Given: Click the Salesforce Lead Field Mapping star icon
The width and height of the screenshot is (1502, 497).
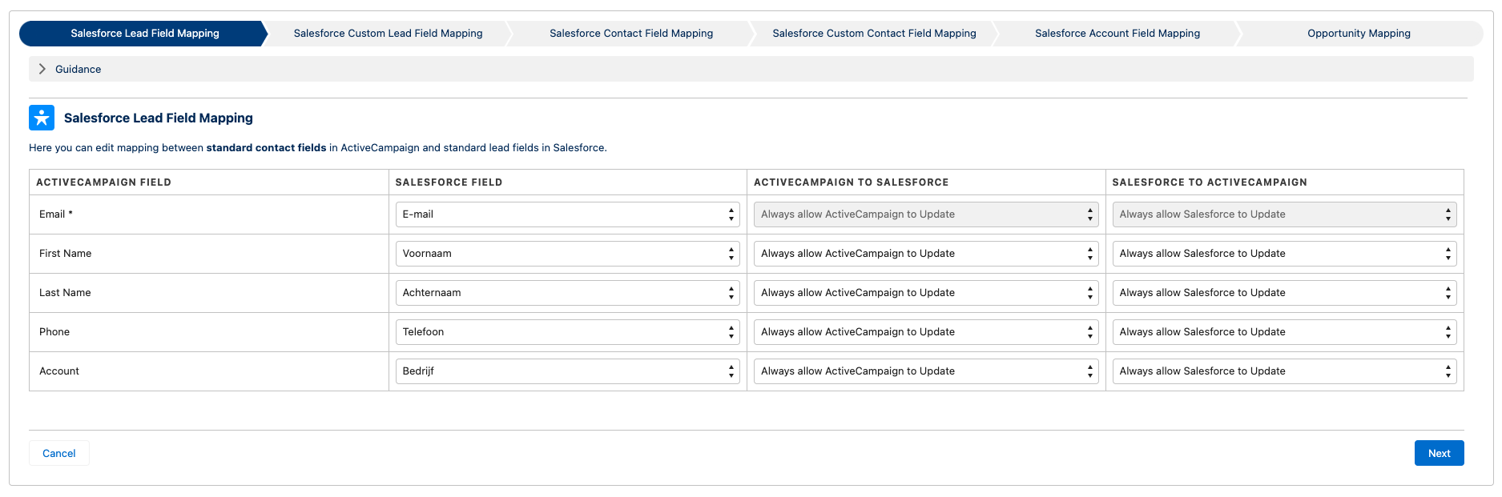Looking at the screenshot, I should pyautogui.click(x=42, y=118).
